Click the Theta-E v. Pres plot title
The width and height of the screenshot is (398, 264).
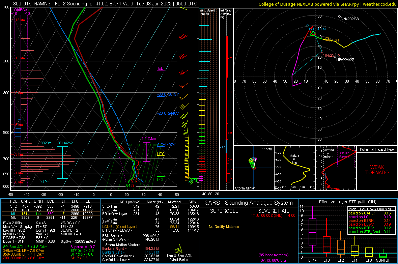pos(294,159)
